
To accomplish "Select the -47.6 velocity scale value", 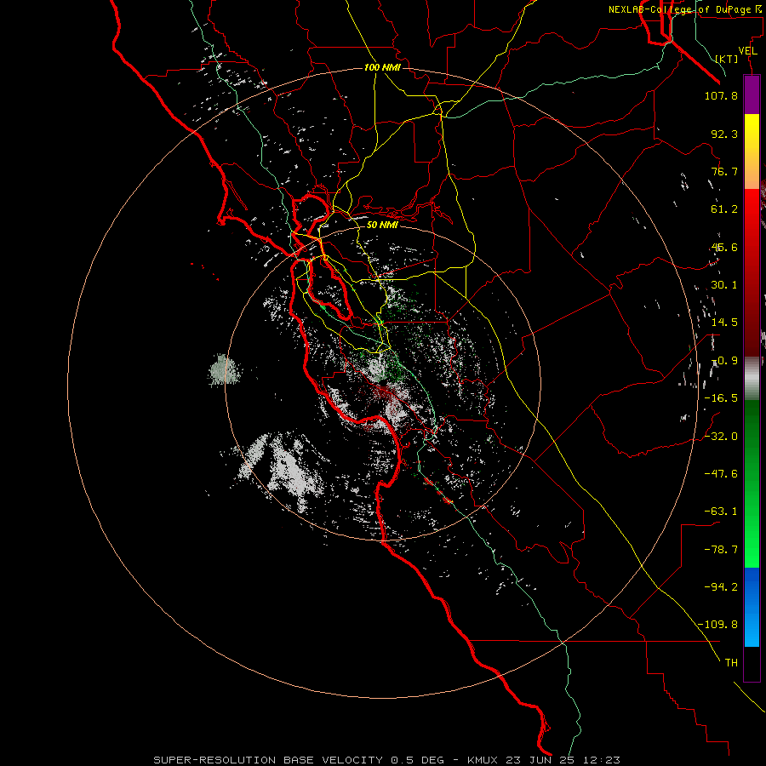I will pyautogui.click(x=721, y=474).
